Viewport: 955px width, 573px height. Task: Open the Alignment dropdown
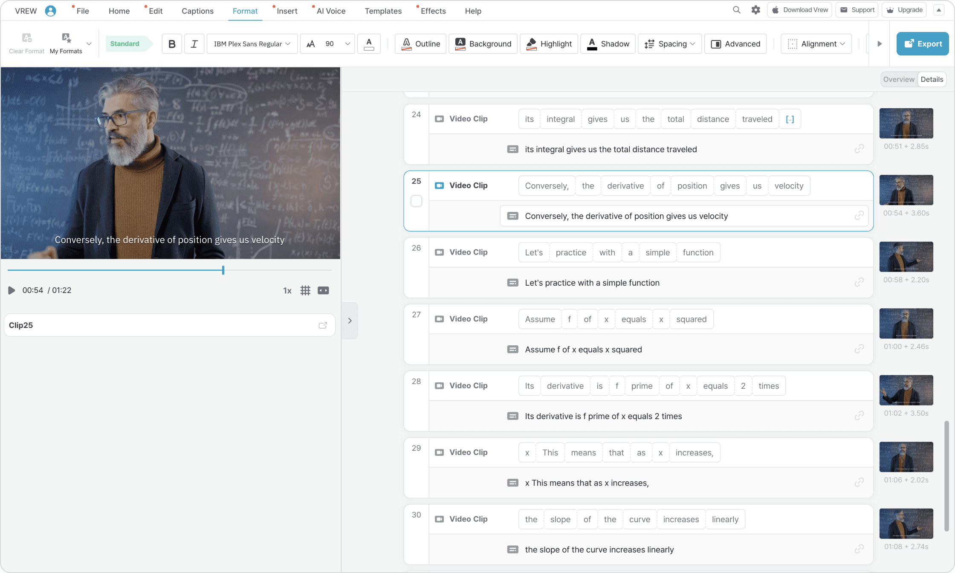pyautogui.click(x=816, y=44)
